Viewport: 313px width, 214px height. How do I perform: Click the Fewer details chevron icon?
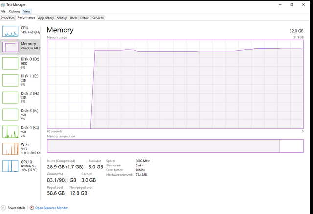click(x=3, y=208)
